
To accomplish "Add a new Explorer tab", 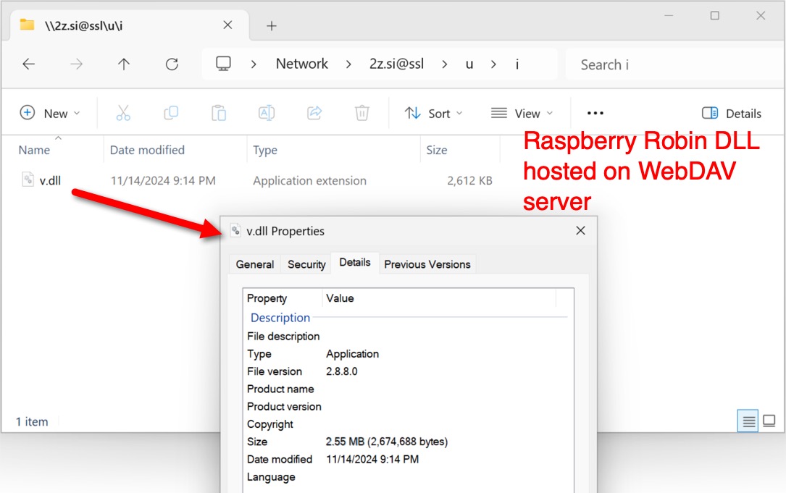I will click(271, 25).
